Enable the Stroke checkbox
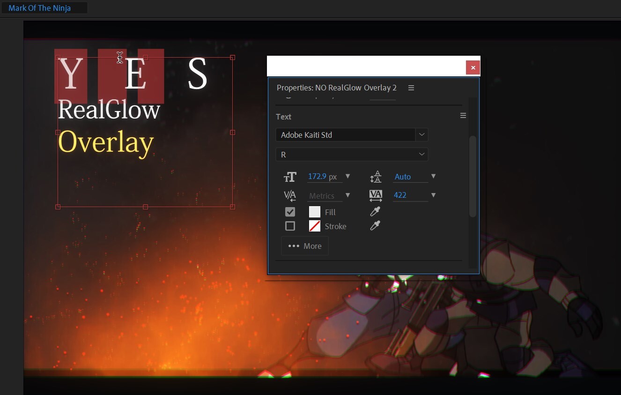Image resolution: width=621 pixels, height=395 pixels. point(290,226)
